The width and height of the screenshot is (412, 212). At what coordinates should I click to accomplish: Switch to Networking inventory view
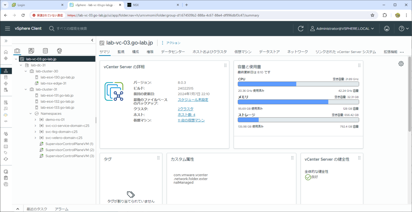point(59,51)
